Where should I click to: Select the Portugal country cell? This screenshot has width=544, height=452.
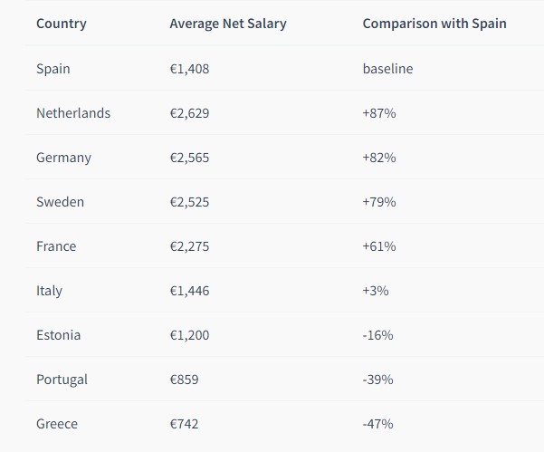62,380
